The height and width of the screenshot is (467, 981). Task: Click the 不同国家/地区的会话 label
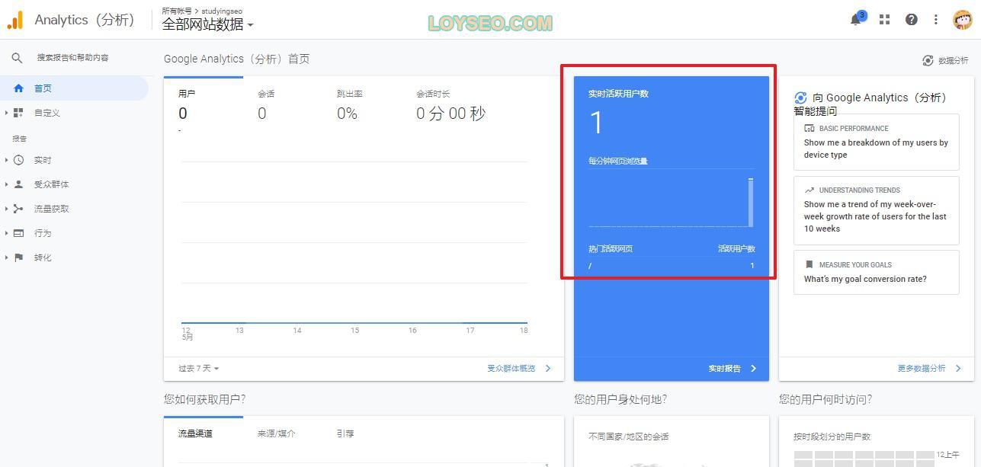(628, 437)
